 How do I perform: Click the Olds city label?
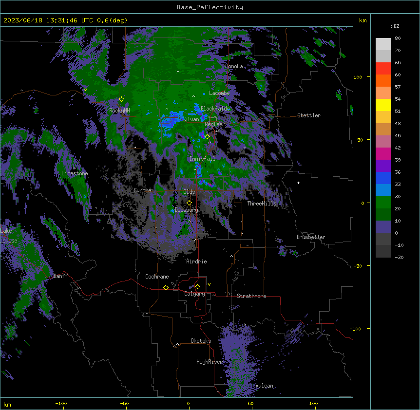coord(189,192)
